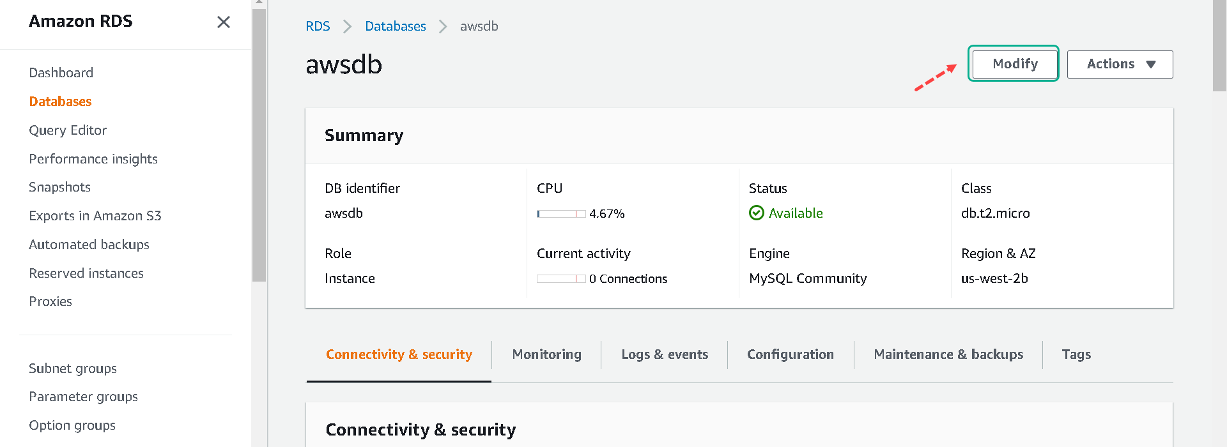
Task: Click the Summary panel heading
Action: (x=364, y=135)
